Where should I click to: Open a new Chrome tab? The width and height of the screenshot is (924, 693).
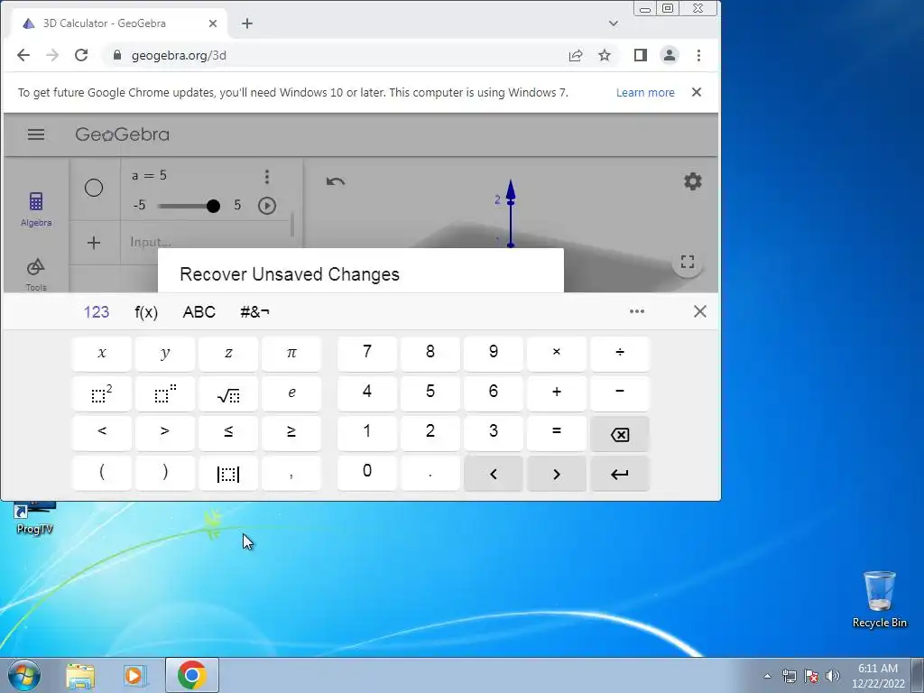(x=247, y=23)
